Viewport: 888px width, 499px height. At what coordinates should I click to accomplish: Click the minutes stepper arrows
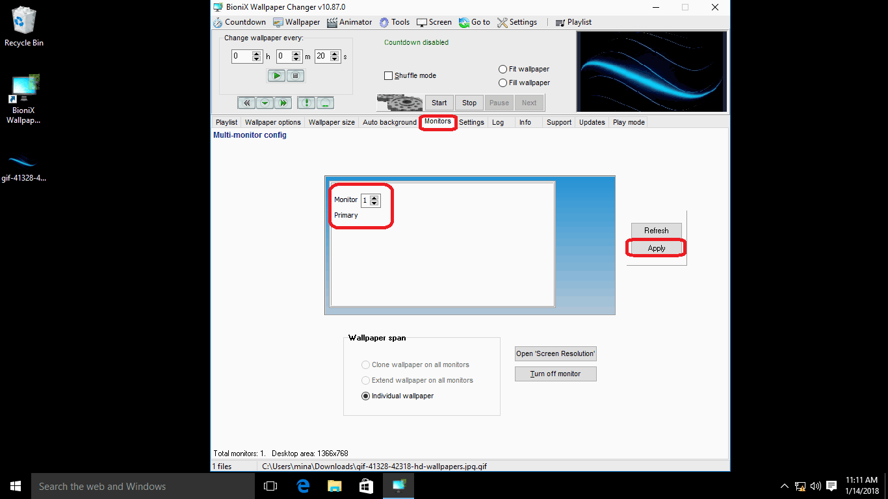pos(298,57)
